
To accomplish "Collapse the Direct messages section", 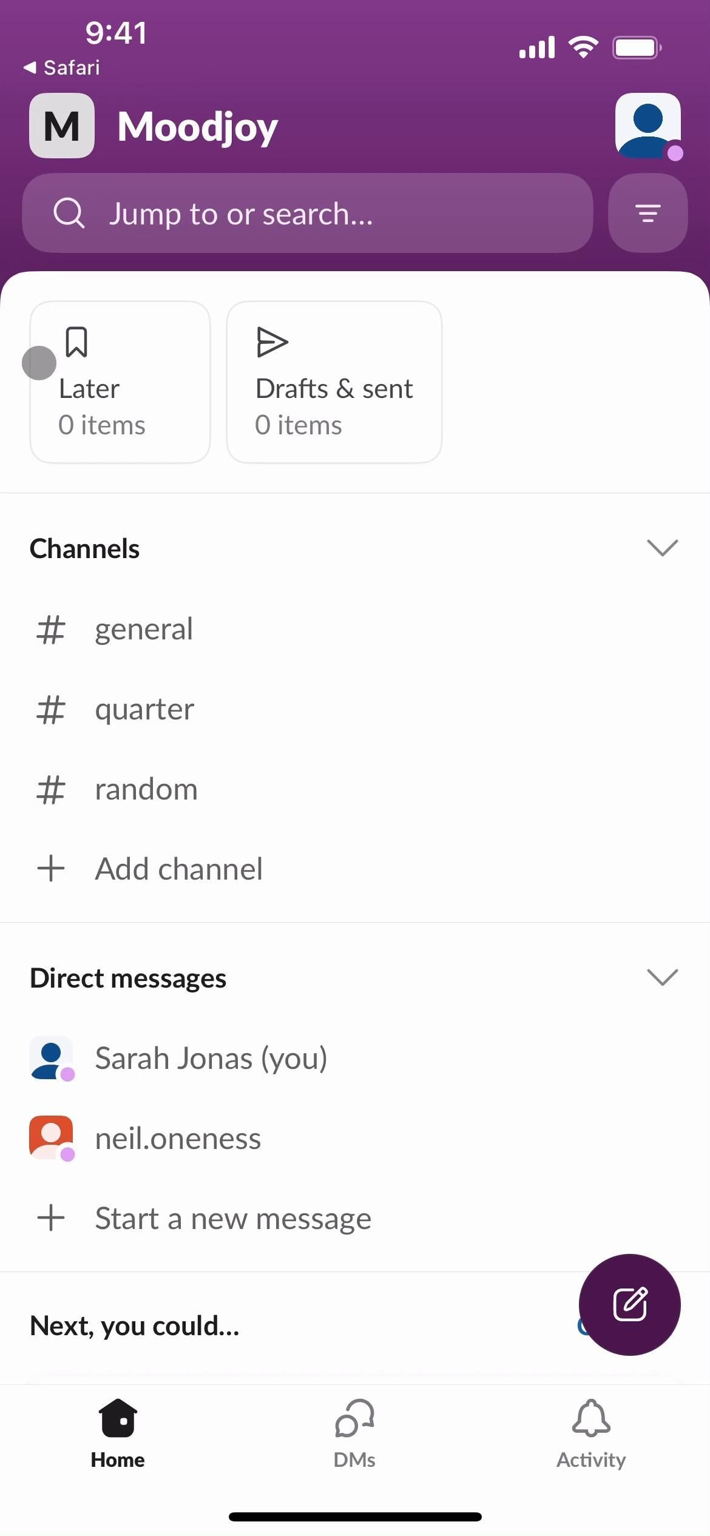I will click(662, 977).
